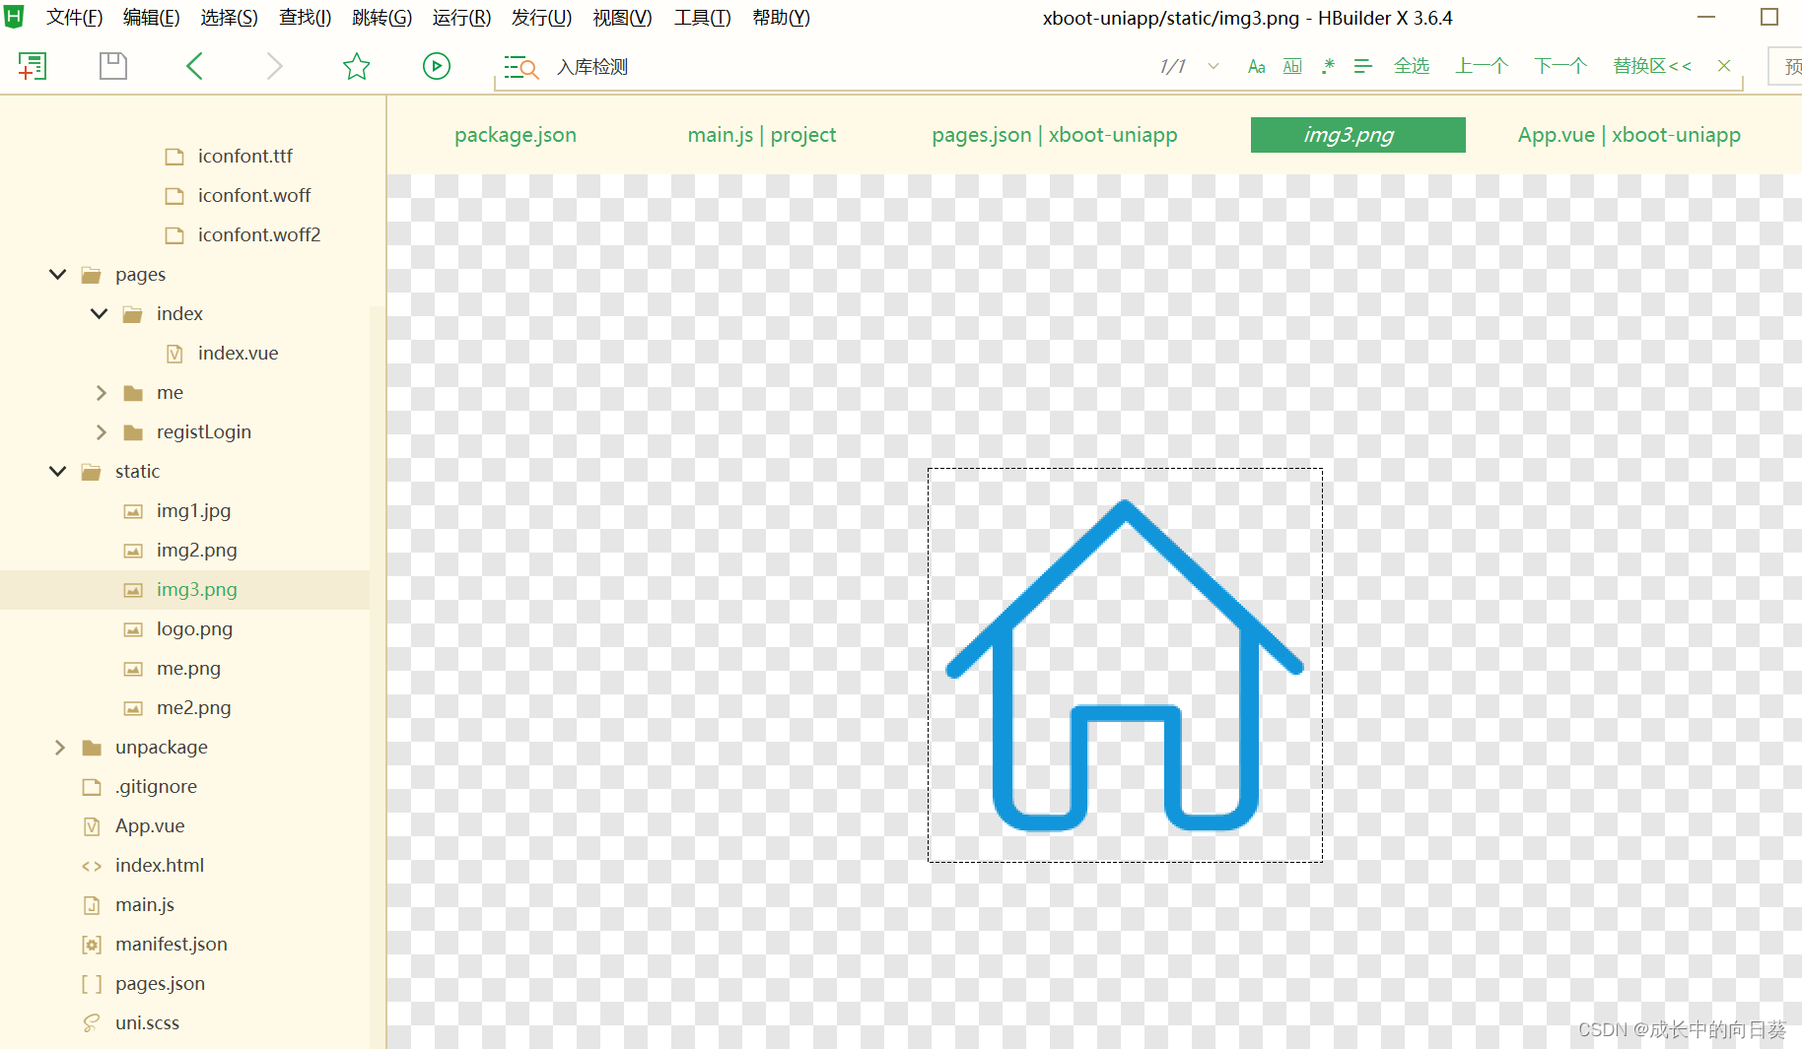Open index.html in the file tree
The width and height of the screenshot is (1802, 1049).
click(x=159, y=865)
